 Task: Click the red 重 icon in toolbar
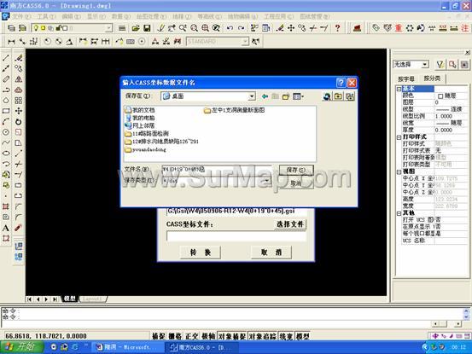click(x=399, y=28)
